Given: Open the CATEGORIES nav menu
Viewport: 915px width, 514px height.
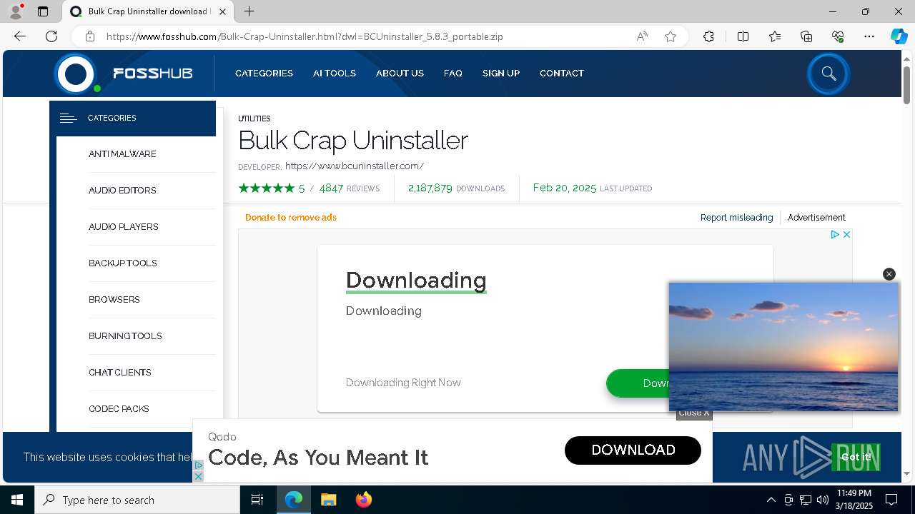Looking at the screenshot, I should tap(264, 74).
